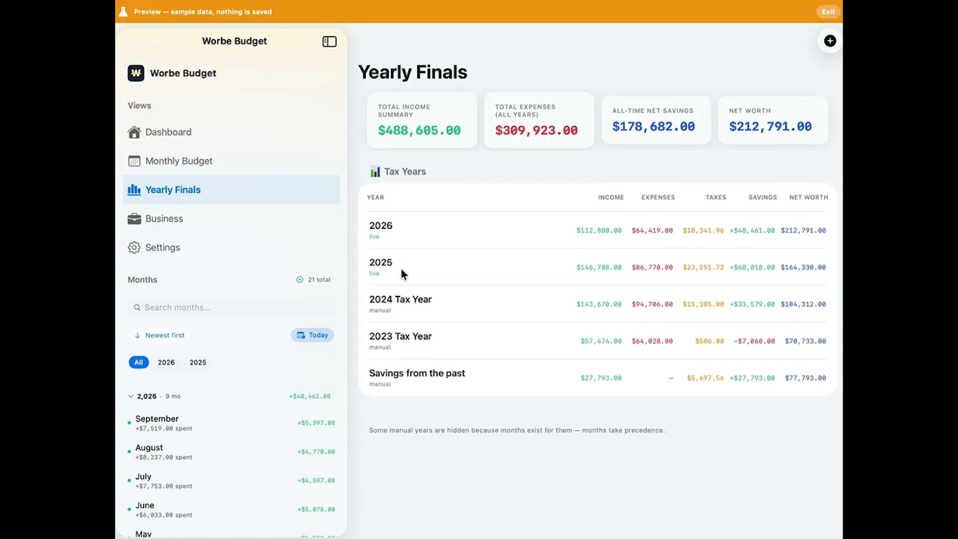Screen dimensions: 958x539
Task: Click the TAXES column header
Action: (x=716, y=198)
